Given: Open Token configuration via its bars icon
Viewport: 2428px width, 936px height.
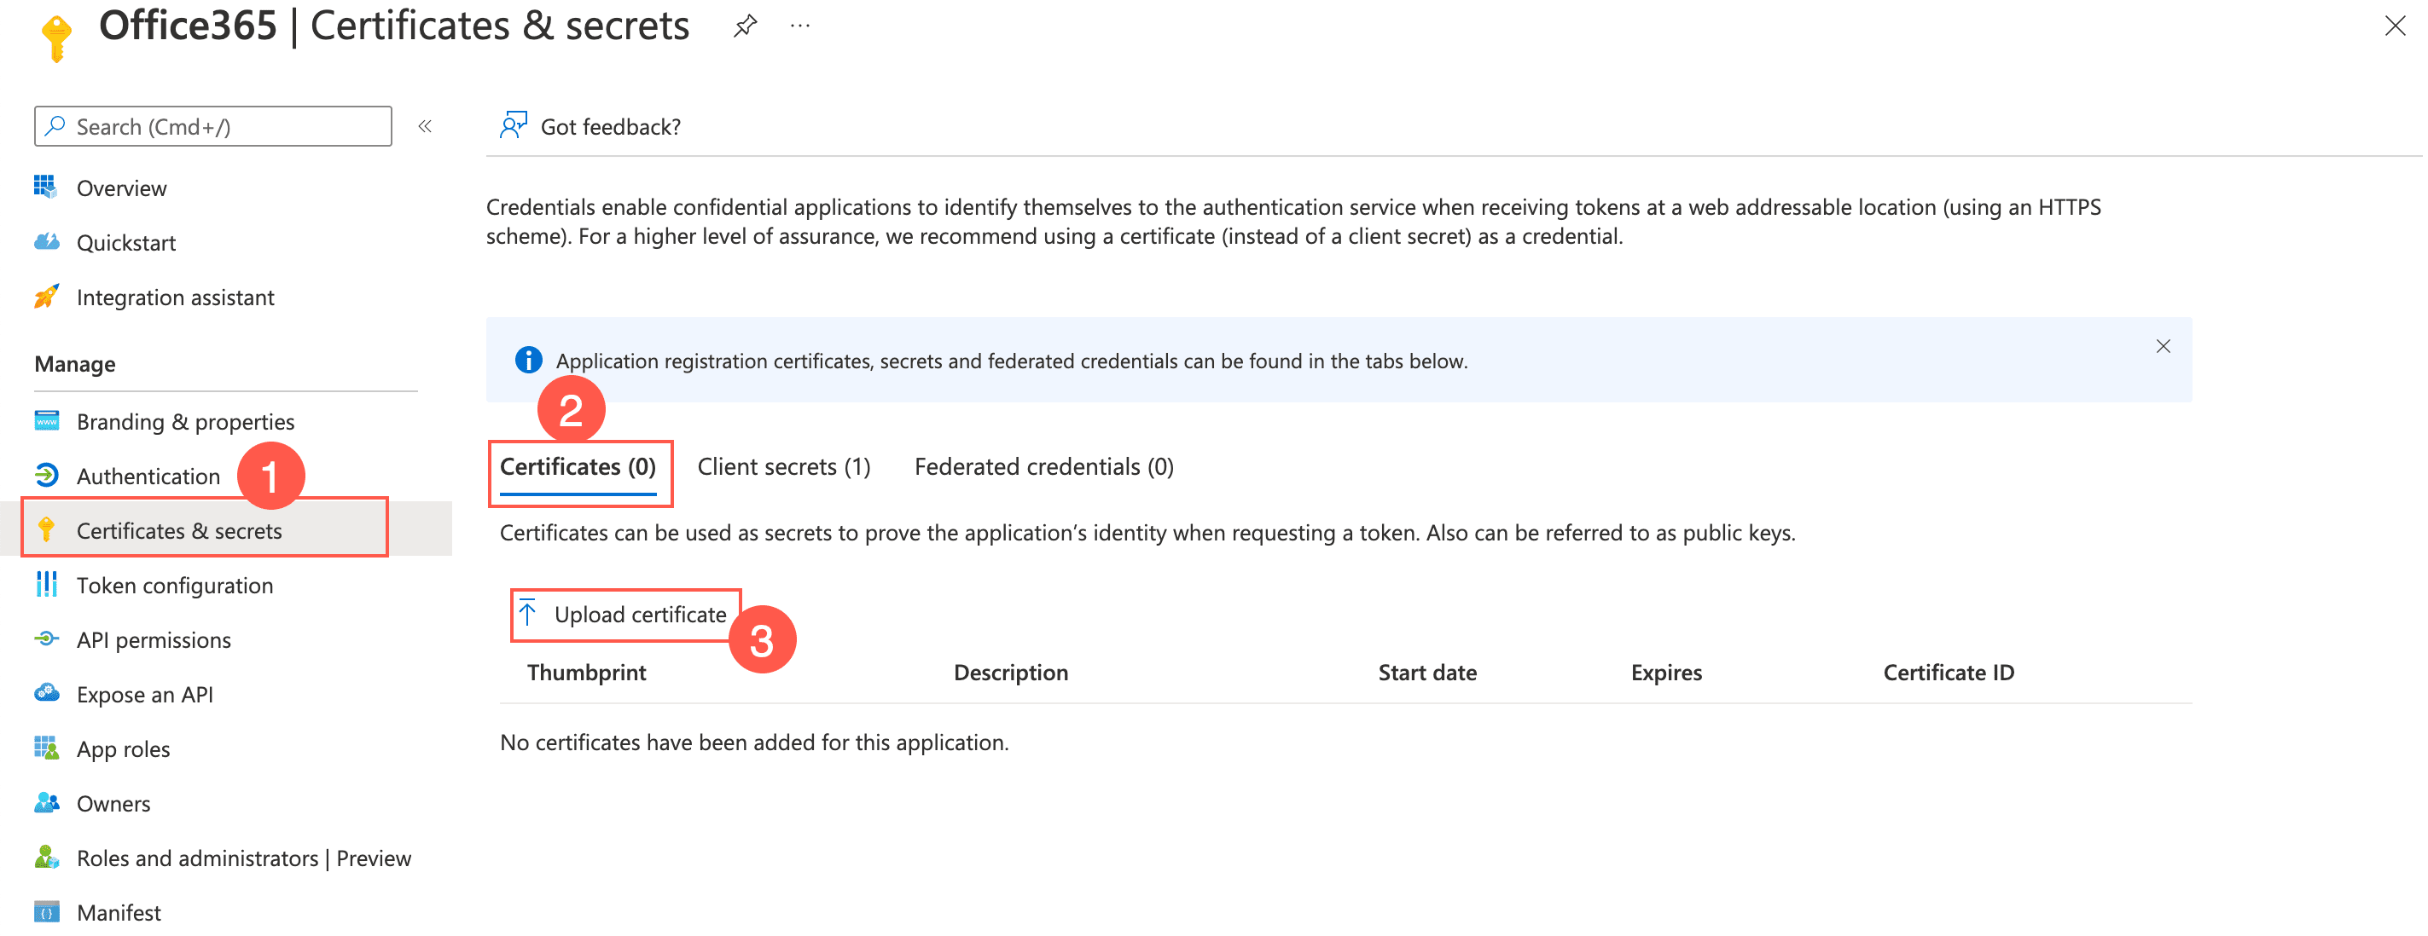Looking at the screenshot, I should (46, 585).
